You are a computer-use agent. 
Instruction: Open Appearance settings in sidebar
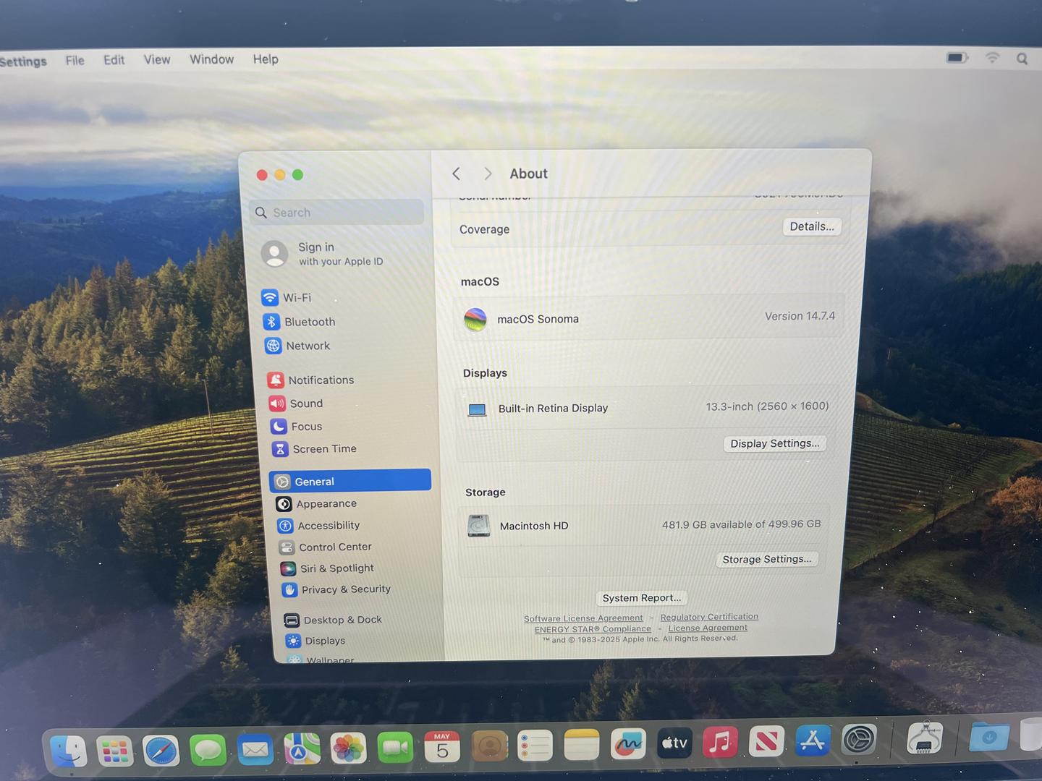click(x=316, y=503)
